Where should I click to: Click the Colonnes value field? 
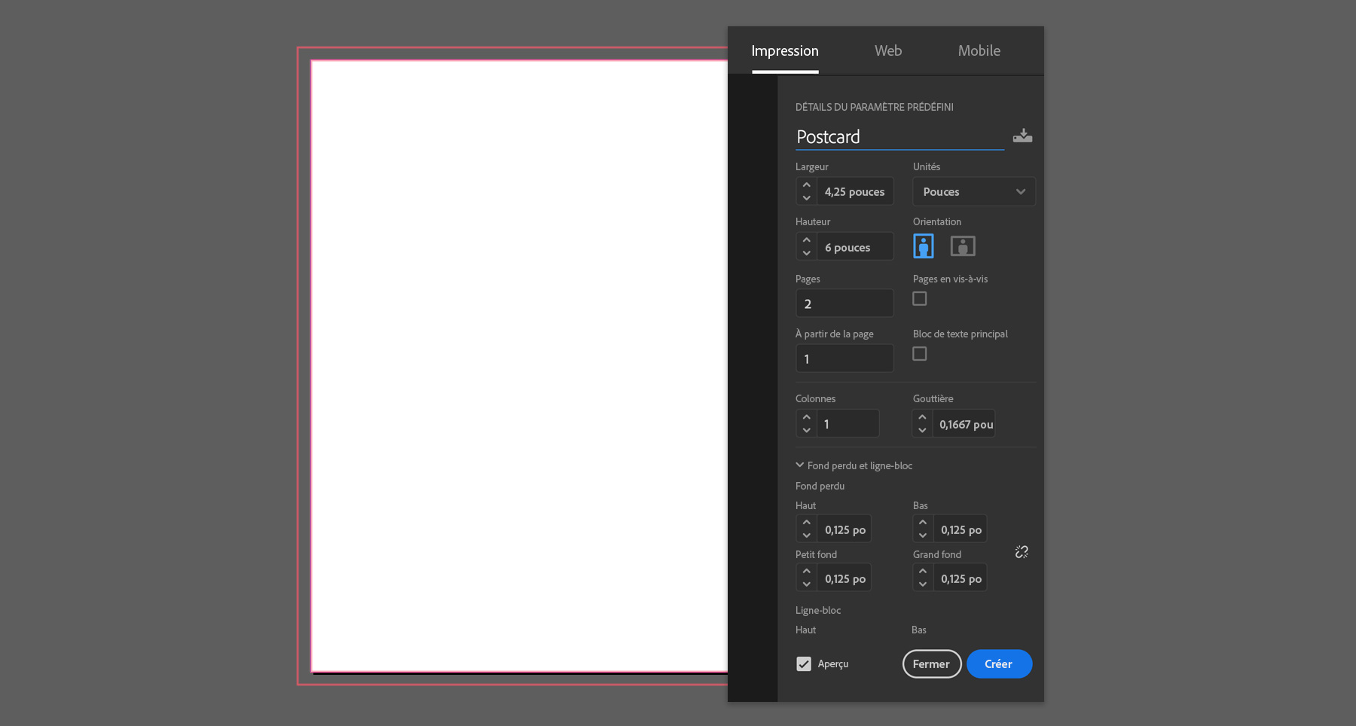(x=847, y=424)
